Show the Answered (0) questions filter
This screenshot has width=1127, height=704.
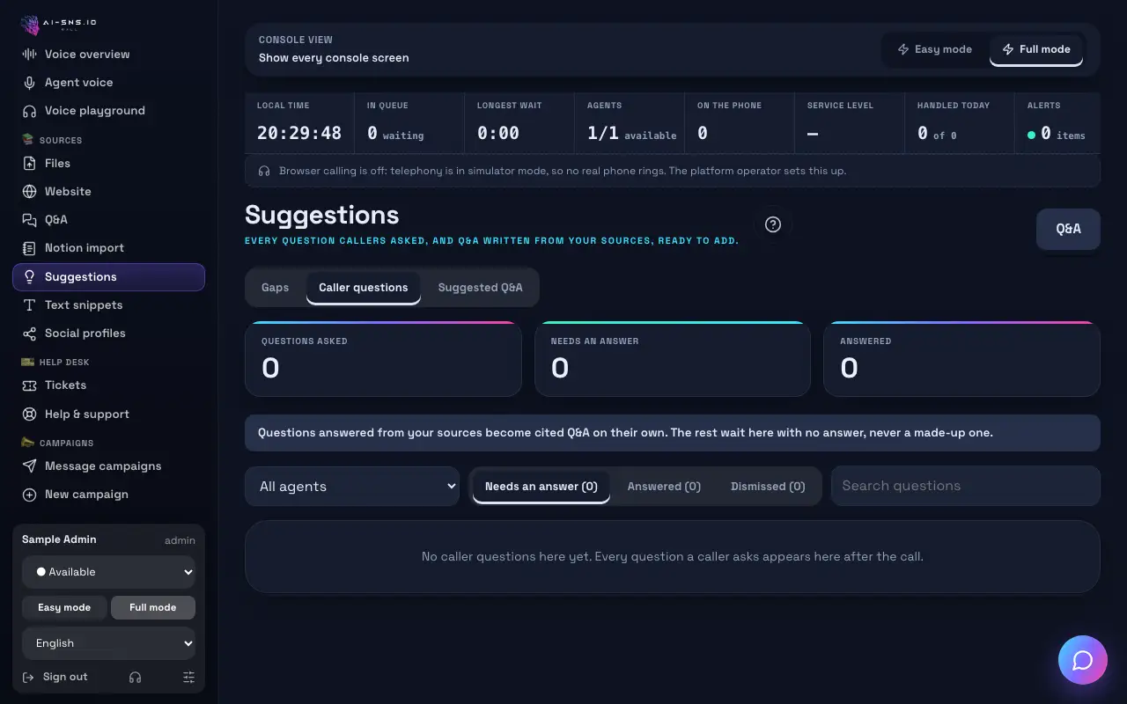click(664, 487)
